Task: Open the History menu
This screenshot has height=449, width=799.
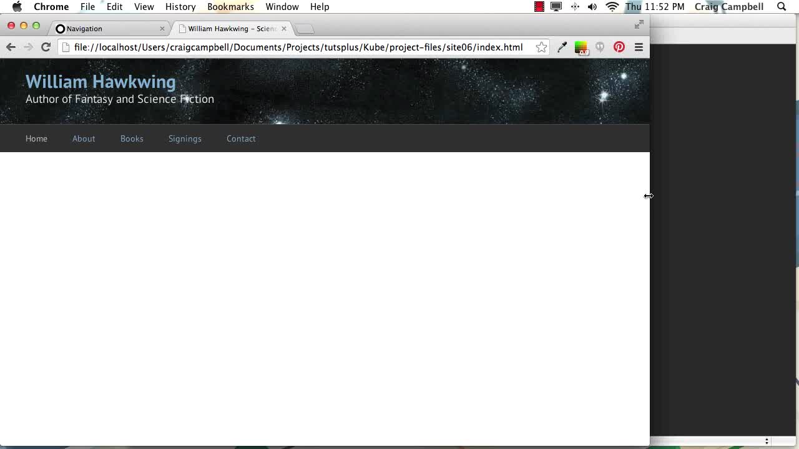Action: [x=180, y=7]
